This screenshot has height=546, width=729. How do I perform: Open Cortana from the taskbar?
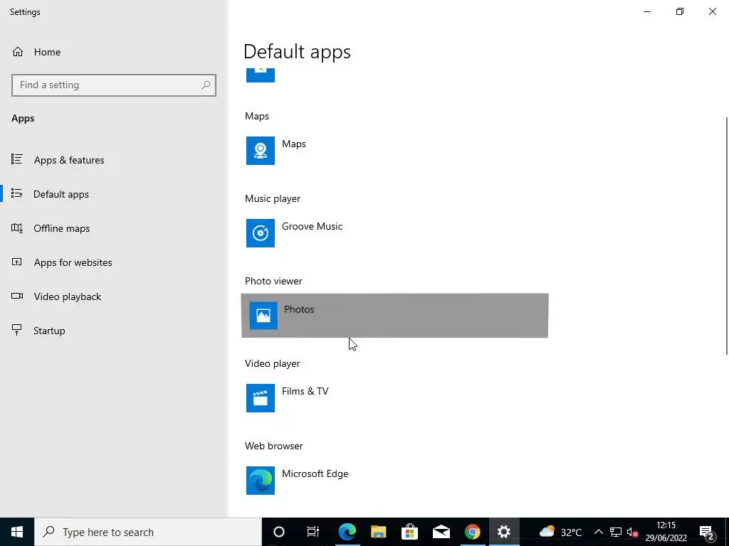[278, 532]
